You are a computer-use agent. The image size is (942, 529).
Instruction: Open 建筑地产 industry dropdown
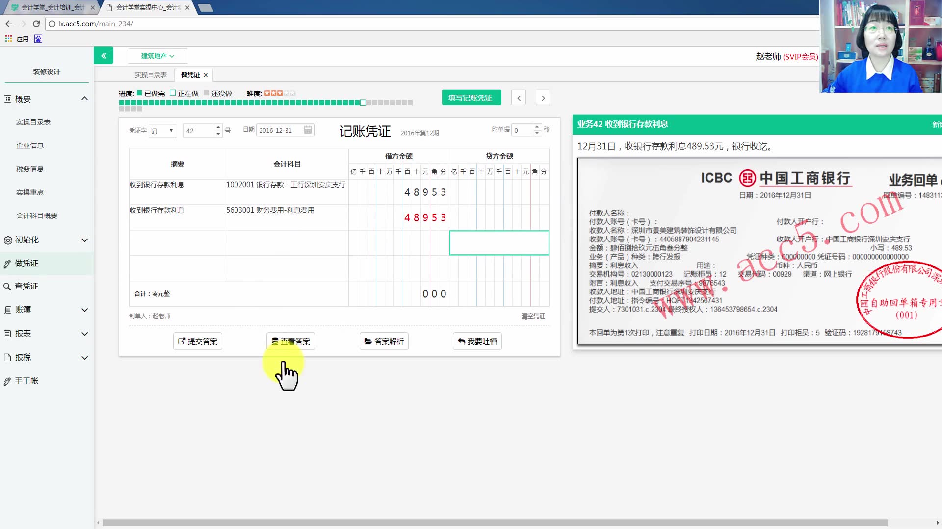[157, 56]
